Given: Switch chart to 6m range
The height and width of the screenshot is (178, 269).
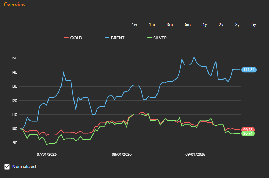Looking at the screenshot, I should (187, 25).
